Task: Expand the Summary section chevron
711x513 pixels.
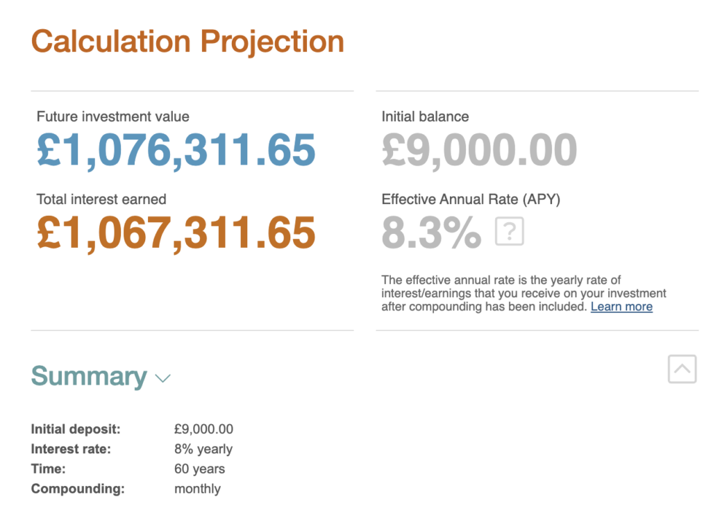Action: point(163,379)
